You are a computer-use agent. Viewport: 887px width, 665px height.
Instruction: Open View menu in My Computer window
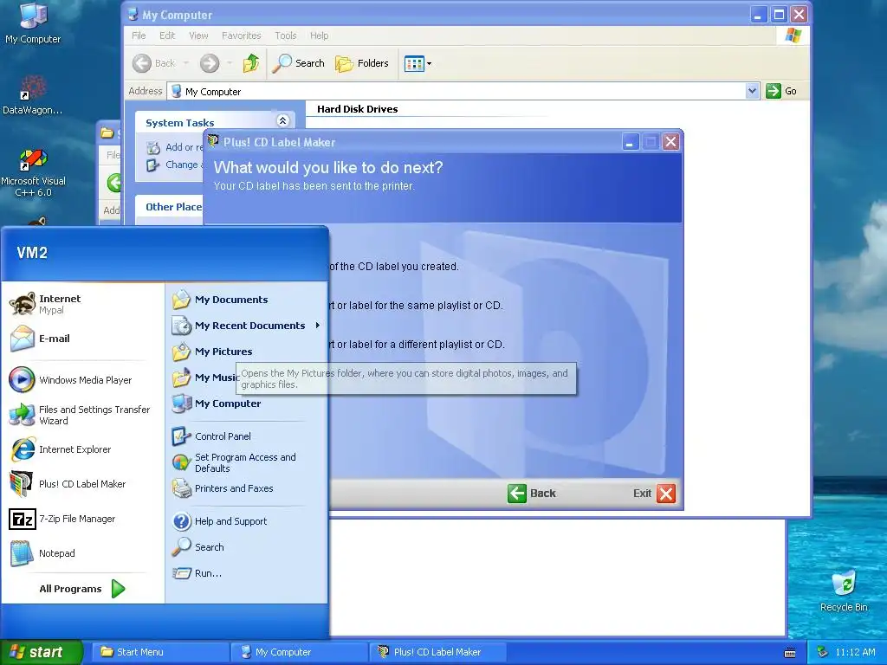point(198,36)
